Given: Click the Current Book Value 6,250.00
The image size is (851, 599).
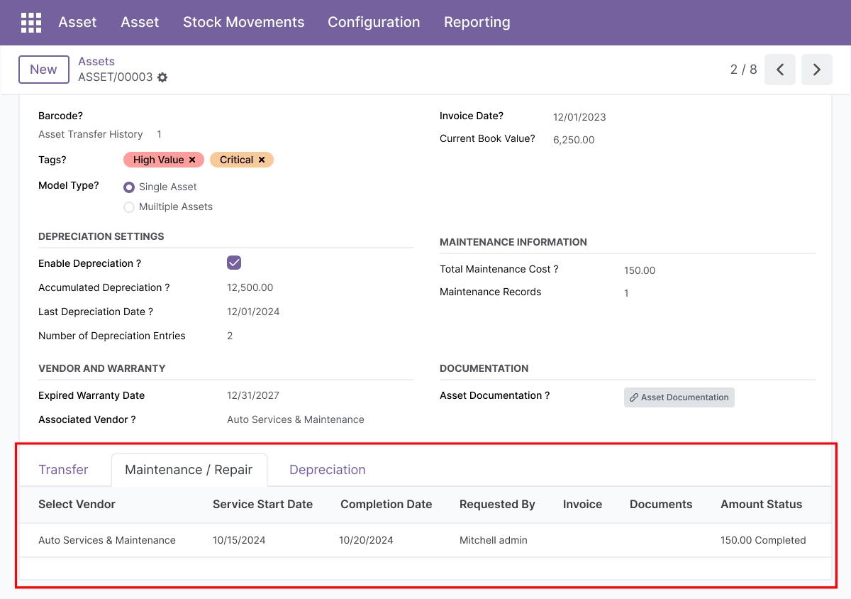Looking at the screenshot, I should pyautogui.click(x=574, y=141).
